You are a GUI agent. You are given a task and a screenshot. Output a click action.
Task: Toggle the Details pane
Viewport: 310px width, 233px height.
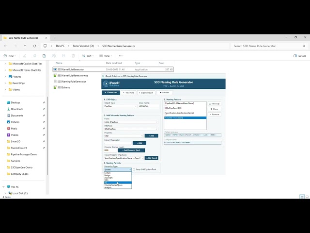300,56
